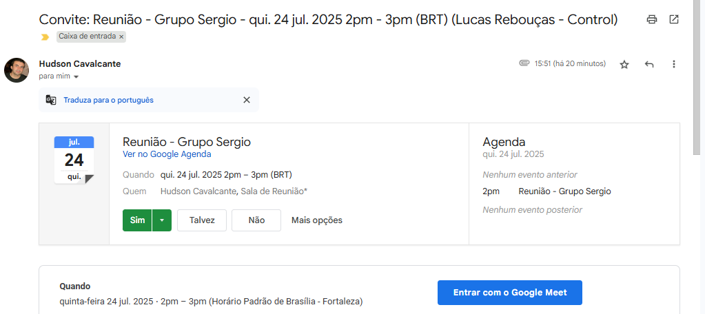Click the yellow importance marker

click(45, 36)
